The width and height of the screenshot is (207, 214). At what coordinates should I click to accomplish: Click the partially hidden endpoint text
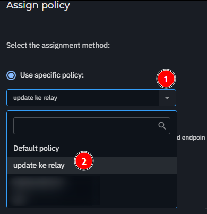tap(192, 138)
